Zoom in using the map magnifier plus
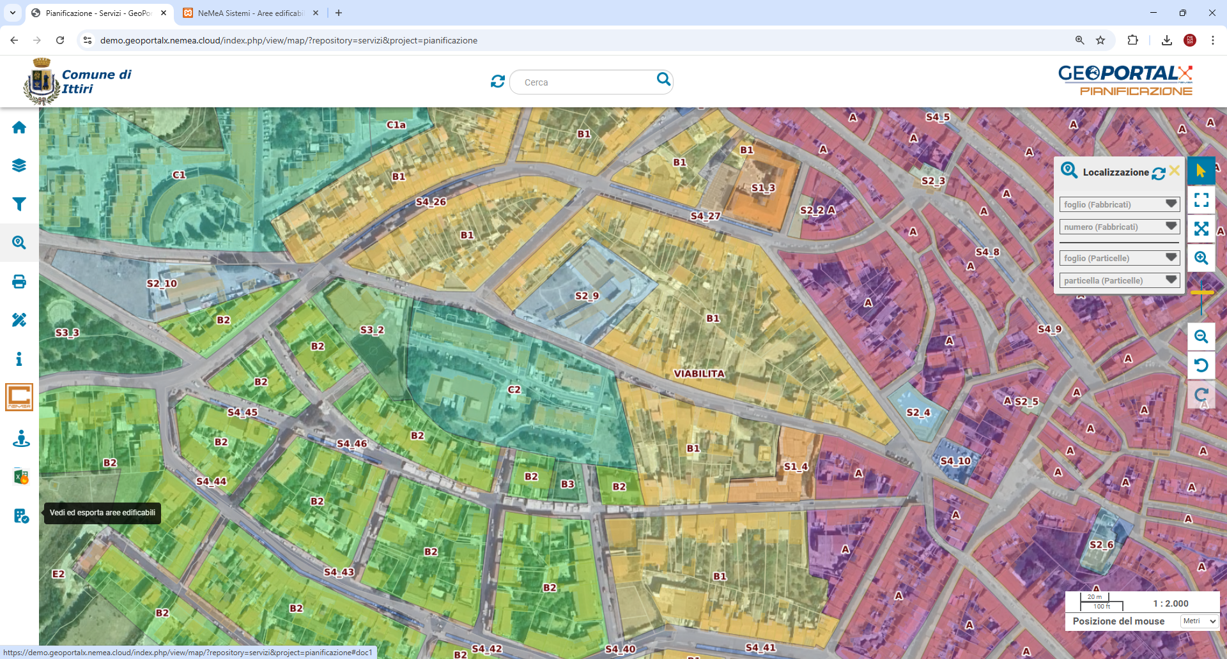This screenshot has width=1227, height=659. coord(1201,258)
